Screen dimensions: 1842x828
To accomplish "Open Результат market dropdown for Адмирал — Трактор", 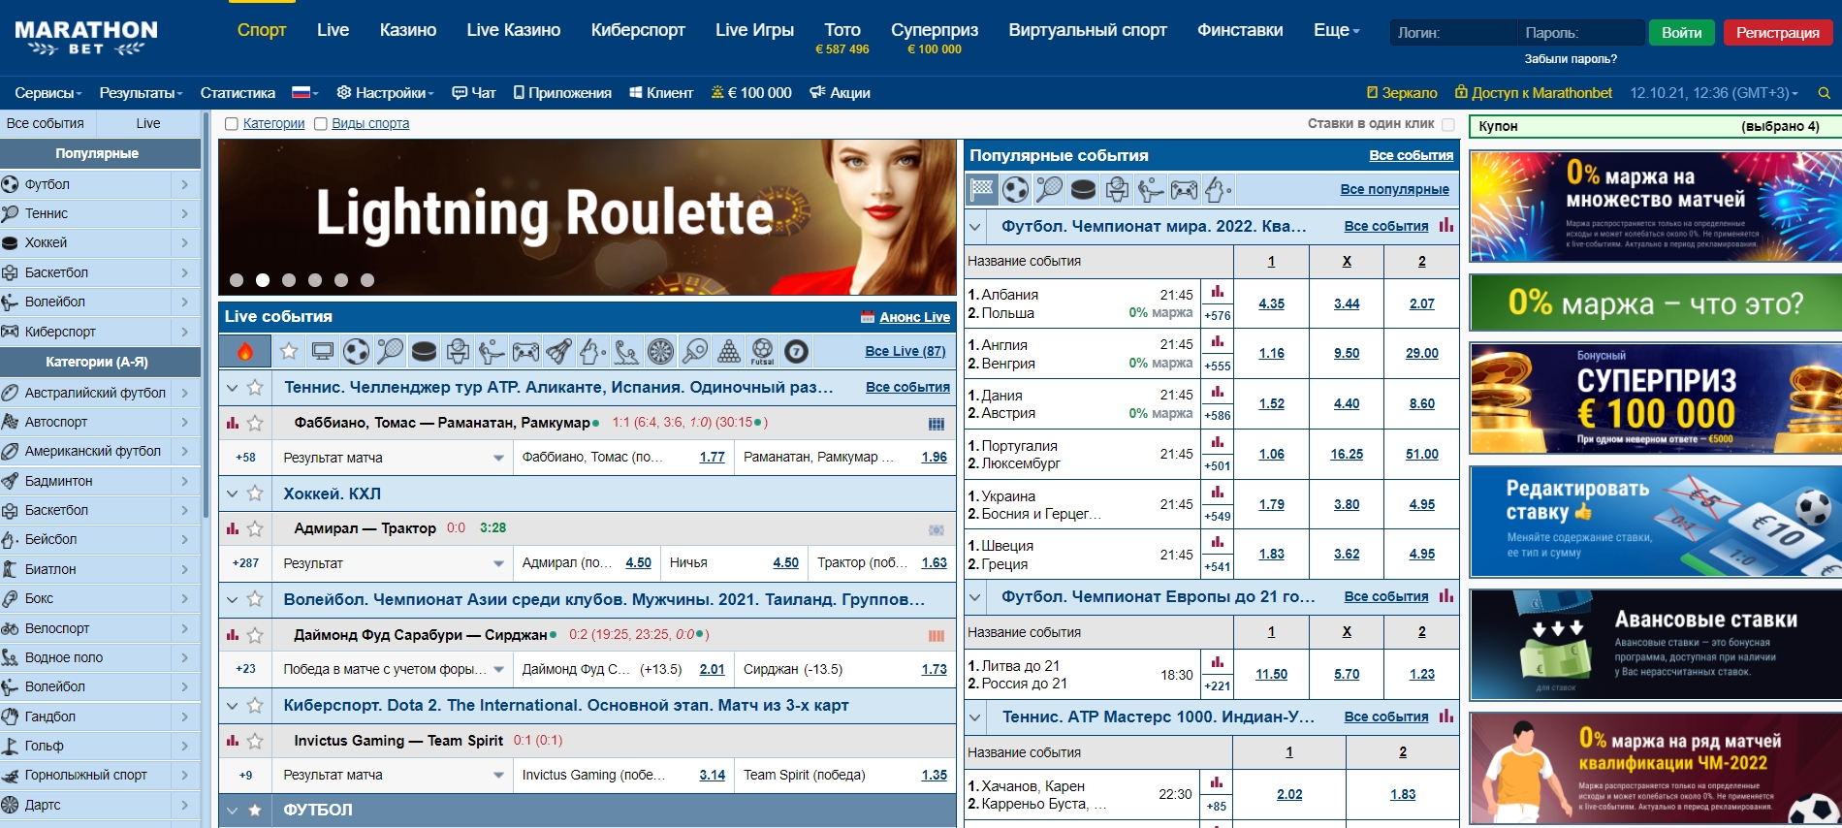I will point(393,563).
